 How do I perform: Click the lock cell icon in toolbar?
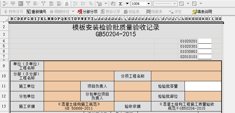point(67,4)
